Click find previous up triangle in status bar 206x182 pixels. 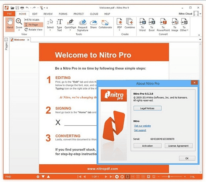click(x=48, y=176)
